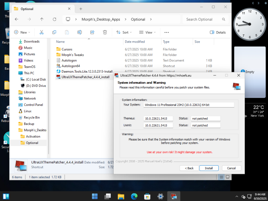Screen dimensions: 268x201
Task: Open Settings gear on taskbar
Action: tap(160, 196)
